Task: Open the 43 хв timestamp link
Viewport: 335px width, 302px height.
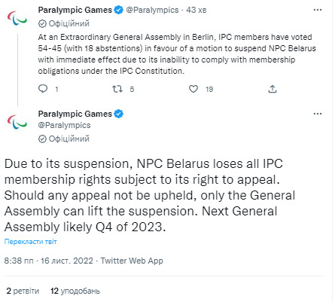Action: (196, 10)
